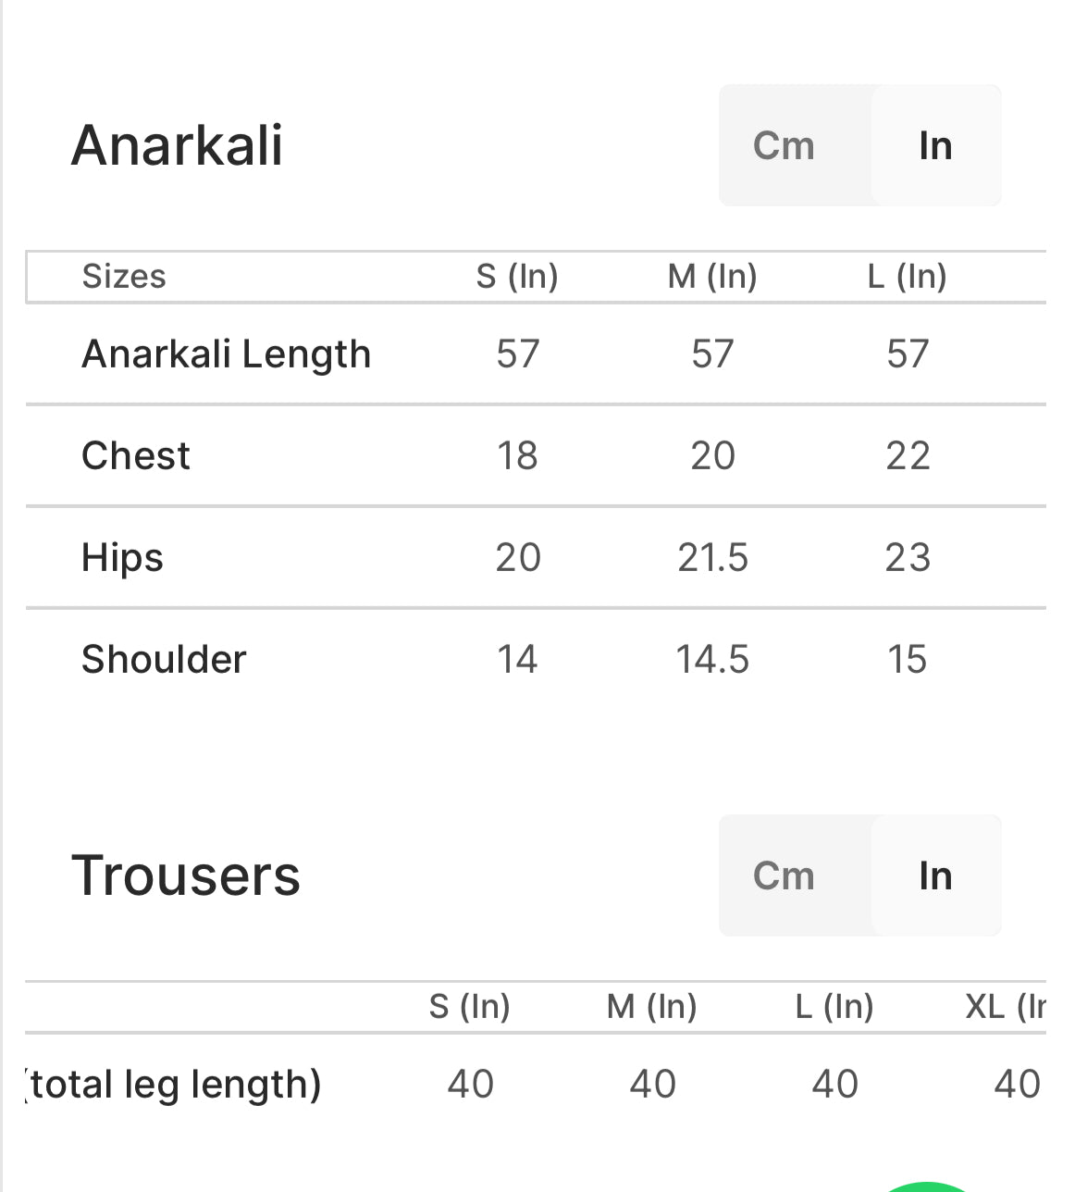The width and height of the screenshot is (1075, 1192).
Task: Click the medium Hips value 21.5
Action: pos(712,557)
